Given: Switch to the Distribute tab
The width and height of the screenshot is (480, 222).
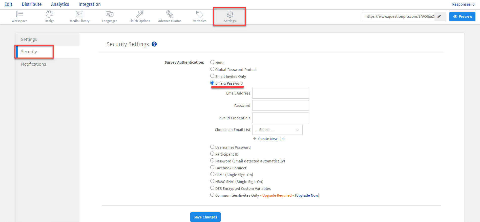Looking at the screenshot, I should point(32,4).
